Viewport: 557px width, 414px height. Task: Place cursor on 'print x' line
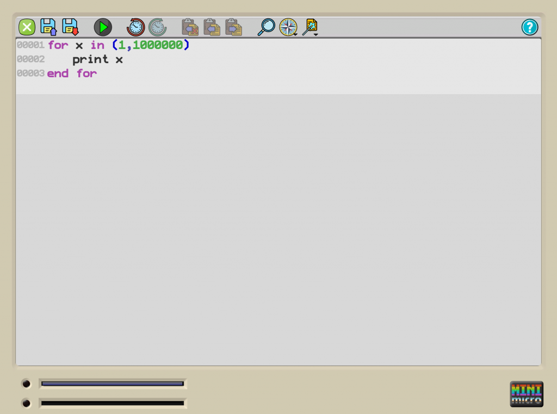pyautogui.click(x=98, y=59)
